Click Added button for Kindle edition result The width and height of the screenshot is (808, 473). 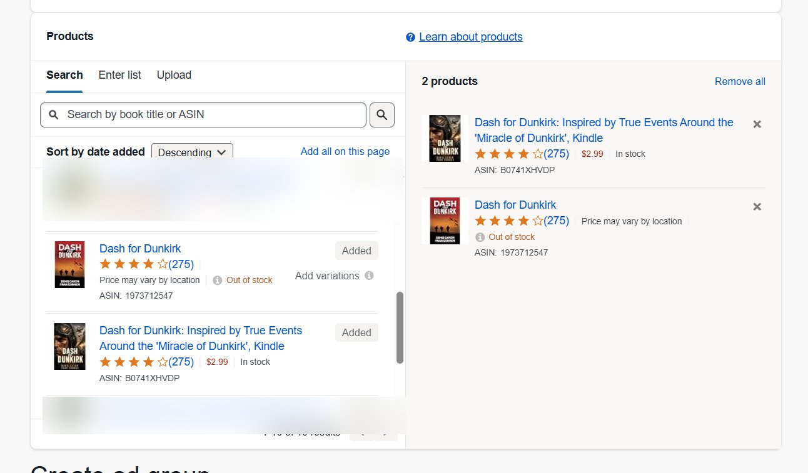coord(356,333)
